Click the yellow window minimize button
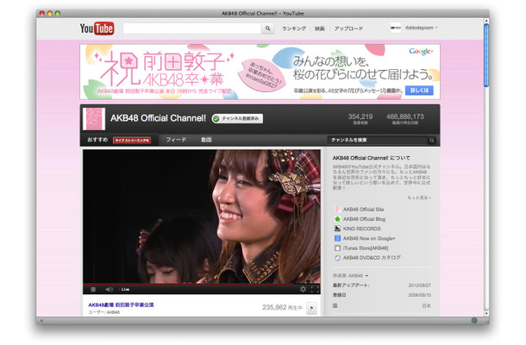This screenshot has width=526, height=345. click(x=50, y=14)
